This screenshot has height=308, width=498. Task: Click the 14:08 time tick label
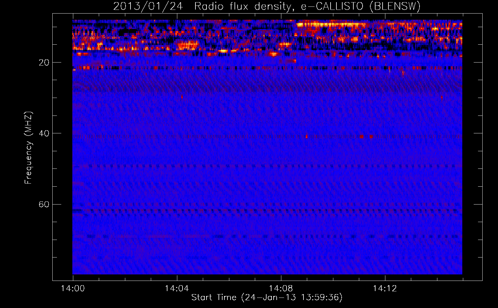281,289
